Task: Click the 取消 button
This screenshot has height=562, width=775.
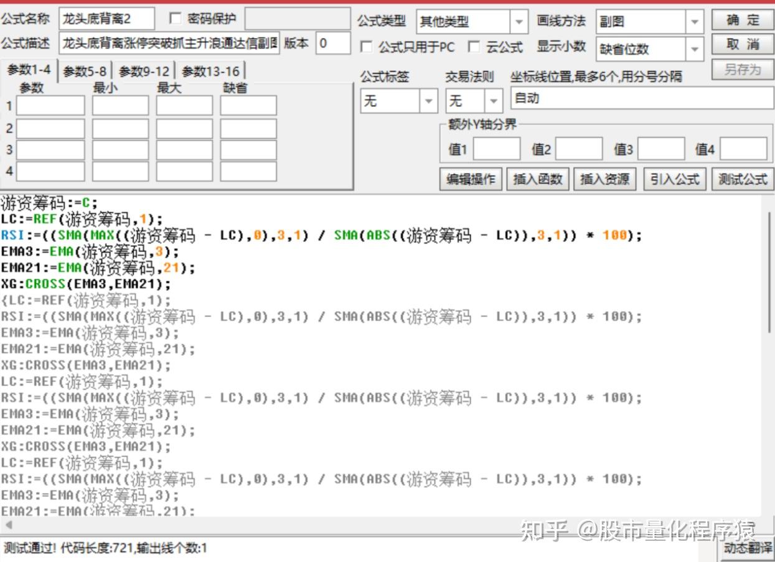Action: (x=743, y=44)
